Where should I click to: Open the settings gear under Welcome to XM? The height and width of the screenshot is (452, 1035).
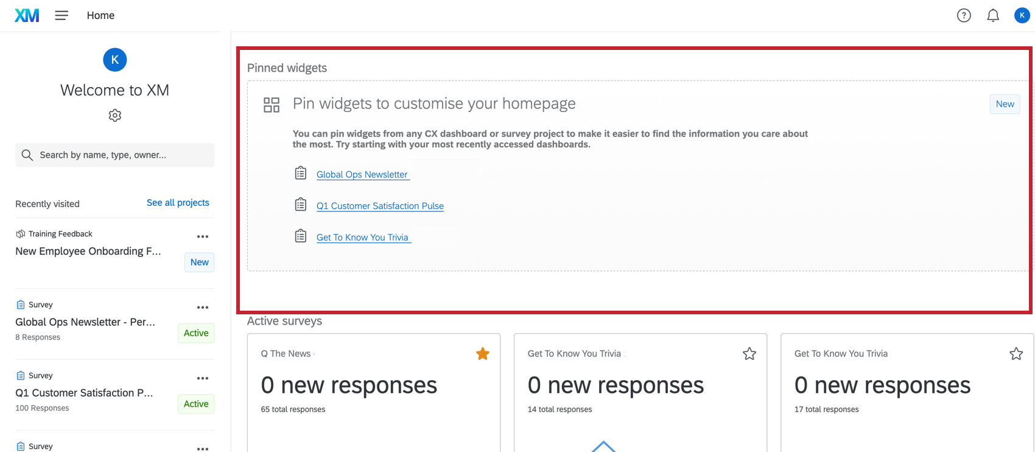coord(114,115)
